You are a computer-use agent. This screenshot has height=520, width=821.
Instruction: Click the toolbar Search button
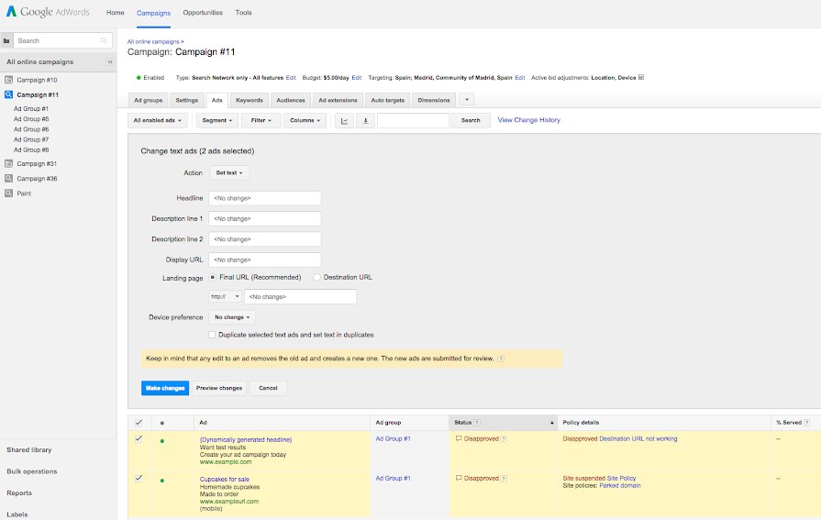471,120
